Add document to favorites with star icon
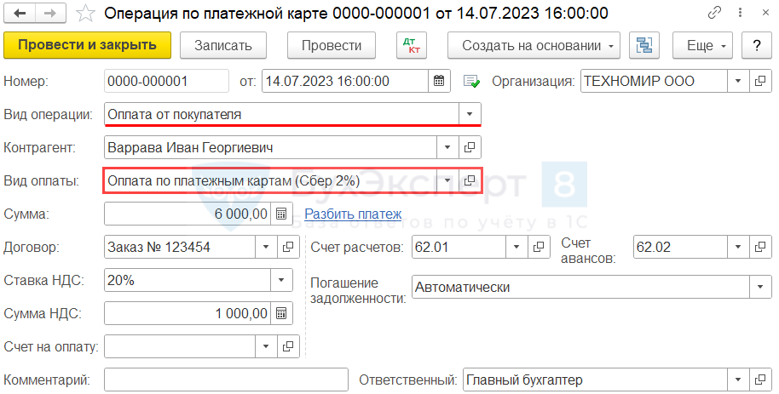The width and height of the screenshot is (779, 394). coord(85,13)
